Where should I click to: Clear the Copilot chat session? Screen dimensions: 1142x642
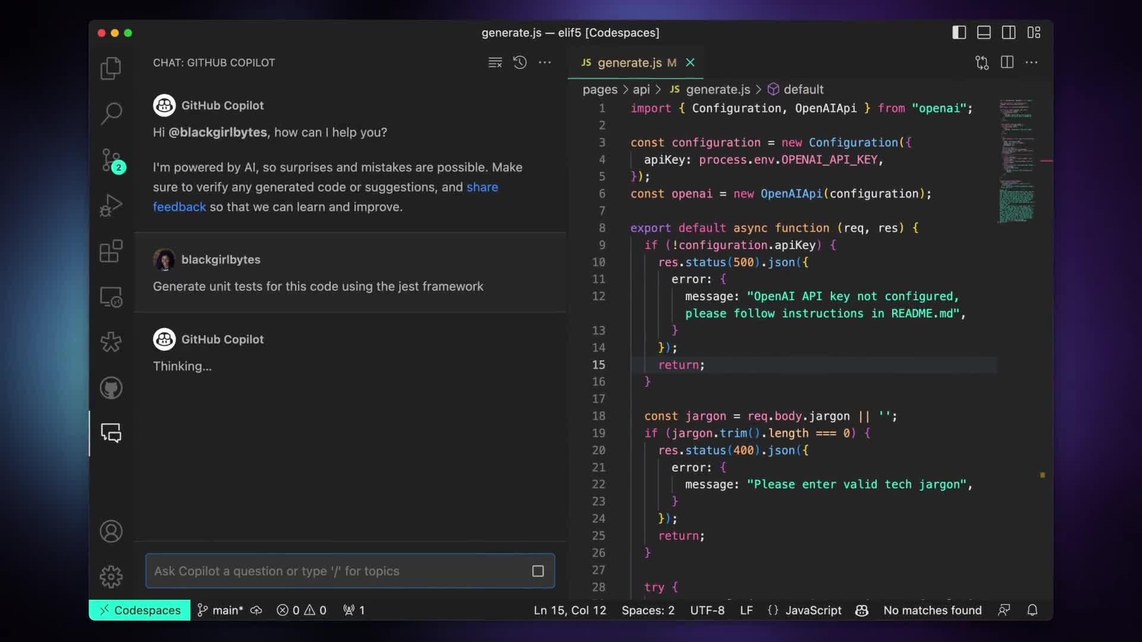click(x=495, y=62)
